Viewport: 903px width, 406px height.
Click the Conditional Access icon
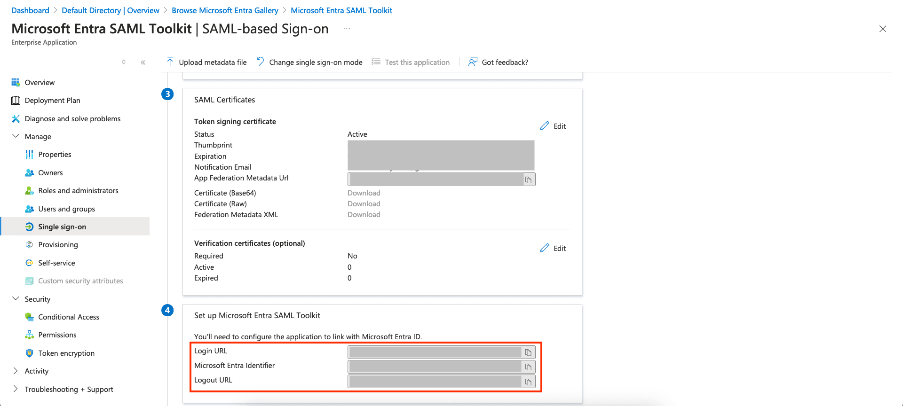pos(29,317)
